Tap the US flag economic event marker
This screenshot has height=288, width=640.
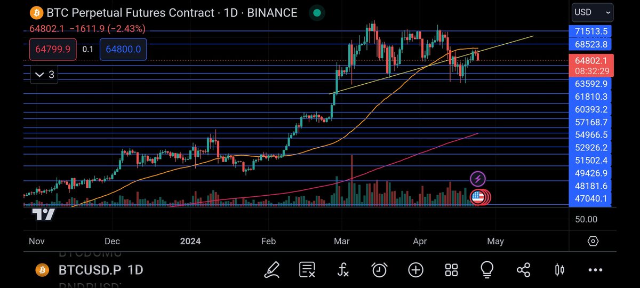[478, 197]
